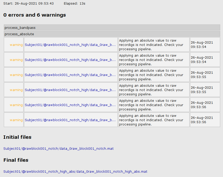Click the process_bandpass header row
This screenshot has width=223, height=177.
[x=112, y=28]
